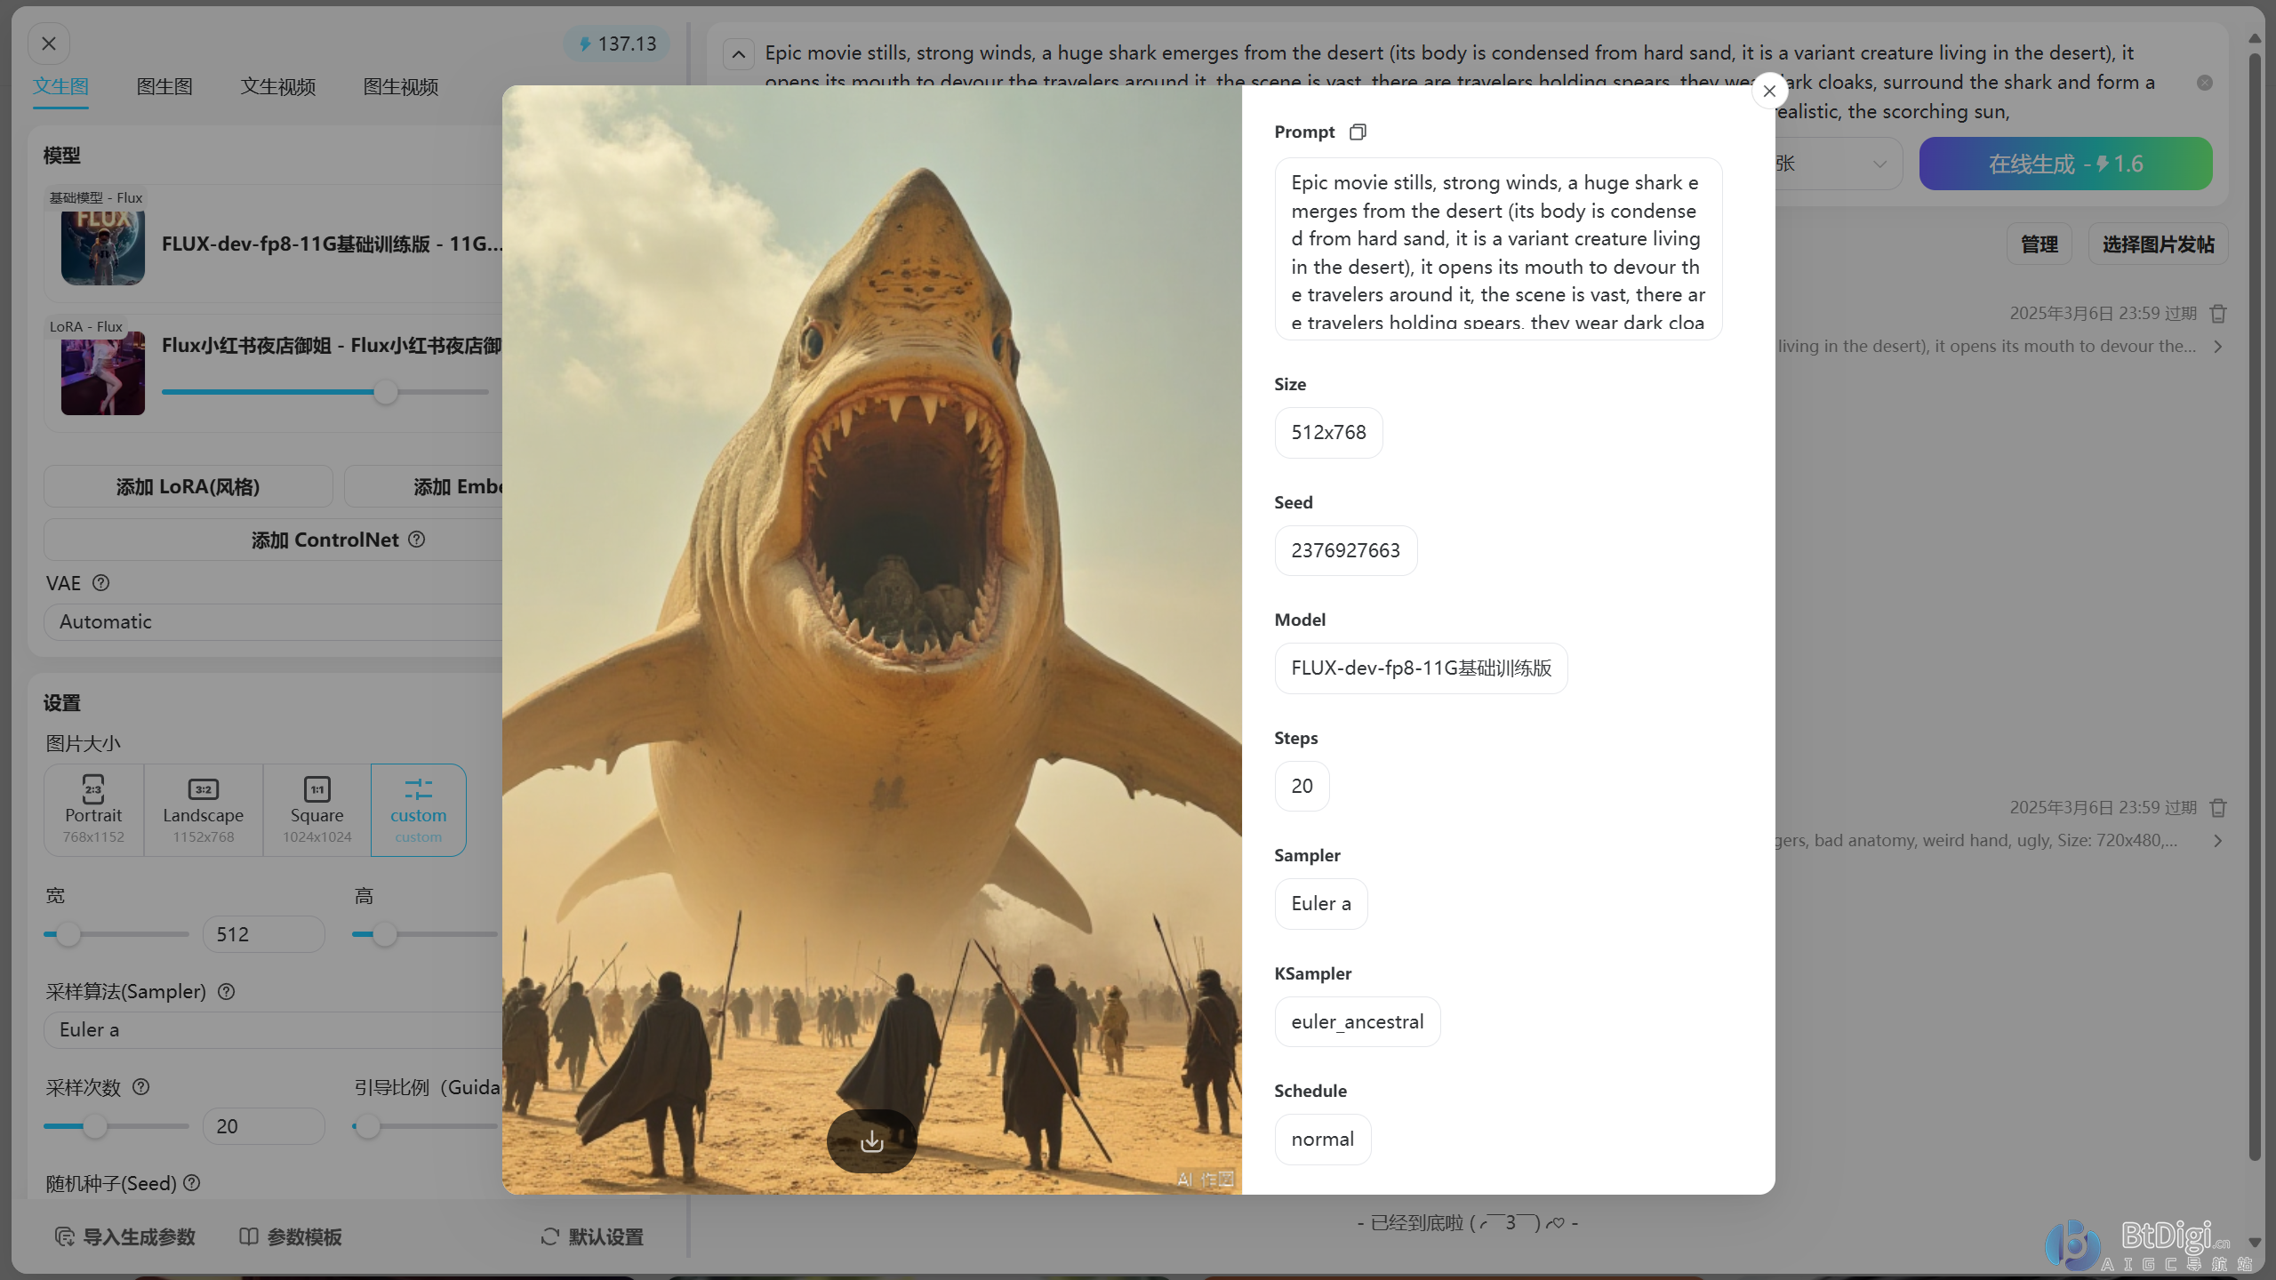The image size is (2276, 1280).
Task: Switch to the 文生图 tab
Action: 60,86
